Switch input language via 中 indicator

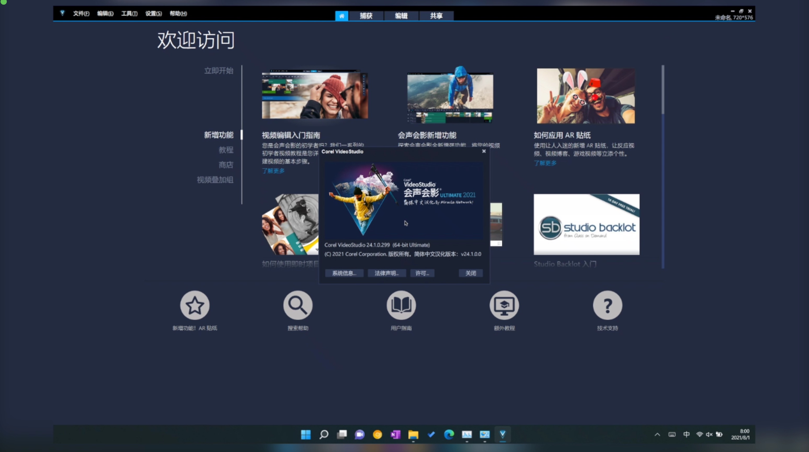click(686, 434)
